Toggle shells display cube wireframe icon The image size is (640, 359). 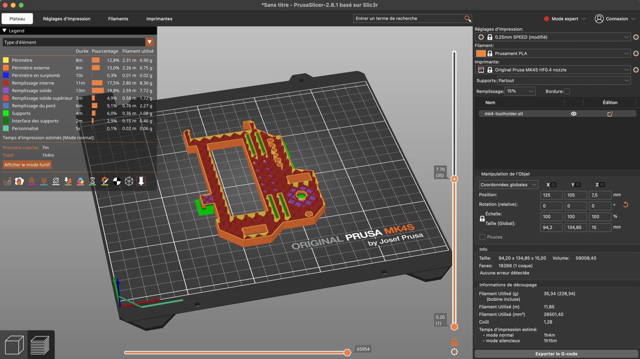pos(129,182)
